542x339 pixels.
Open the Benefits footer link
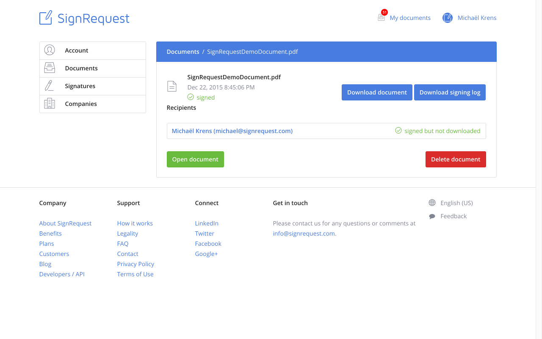click(50, 233)
